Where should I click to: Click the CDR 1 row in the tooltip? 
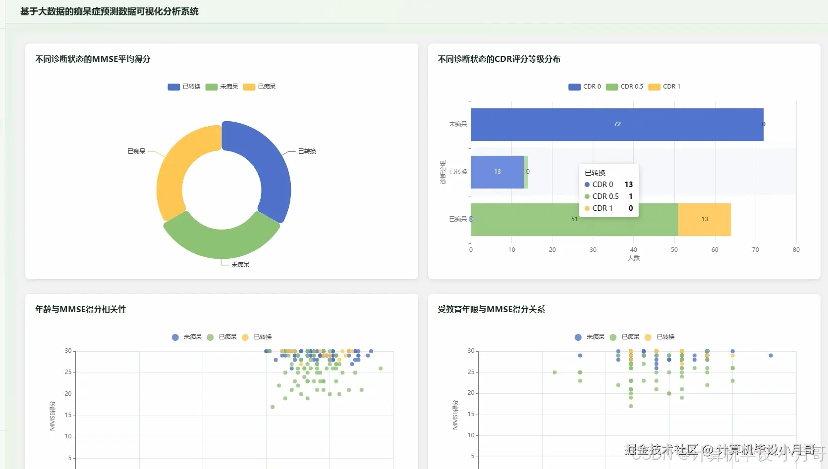point(608,208)
